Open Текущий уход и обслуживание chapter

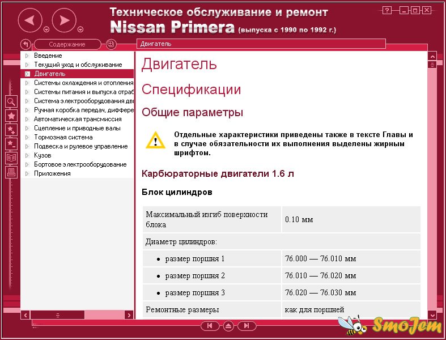coord(78,65)
